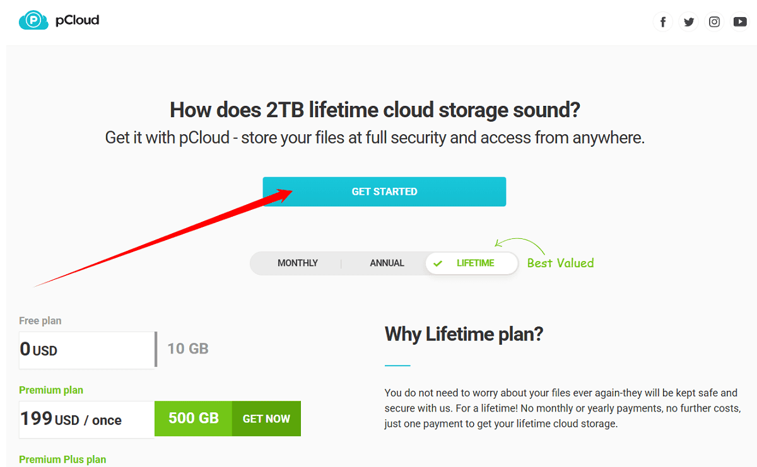Open the Premium Plus plan section
The image size is (757, 467).
click(x=62, y=459)
